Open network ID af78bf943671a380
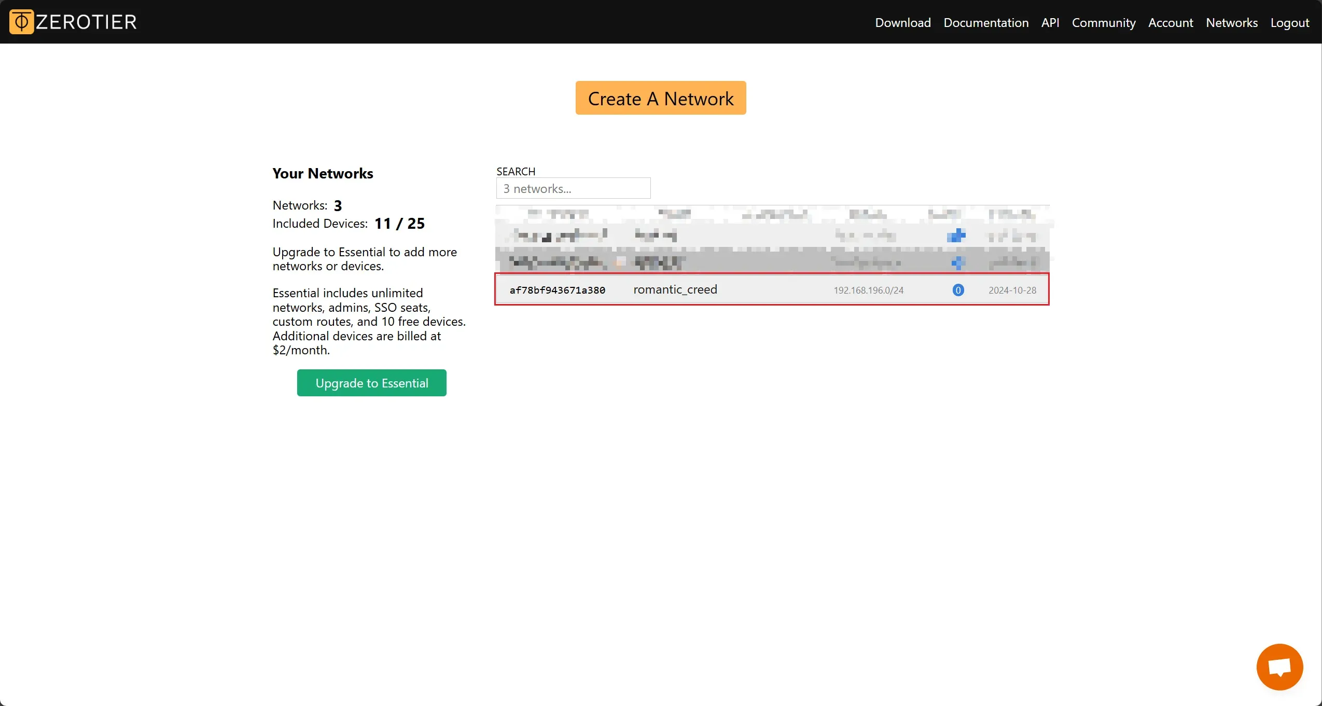 (x=557, y=290)
